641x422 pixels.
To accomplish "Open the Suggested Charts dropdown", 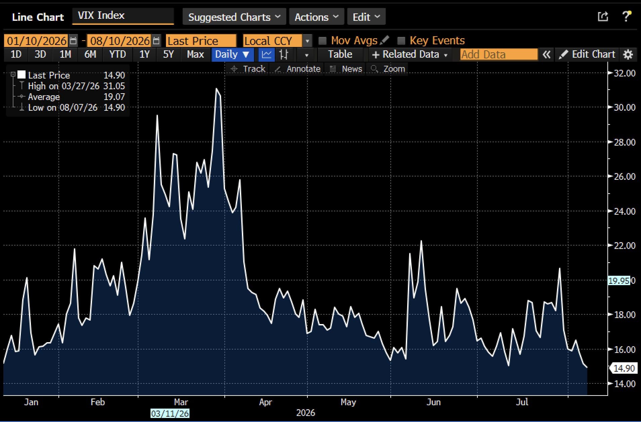I will click(234, 17).
